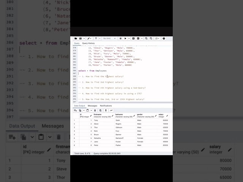Roll back the transaction using the rollback icon
243x182 pixels.
tap(151, 39)
